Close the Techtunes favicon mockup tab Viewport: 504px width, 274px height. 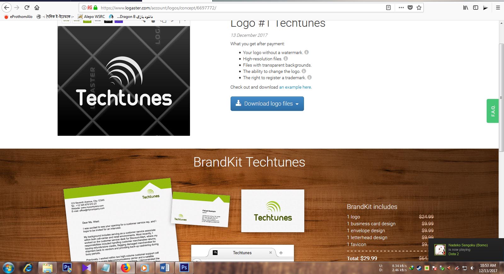coord(270,253)
